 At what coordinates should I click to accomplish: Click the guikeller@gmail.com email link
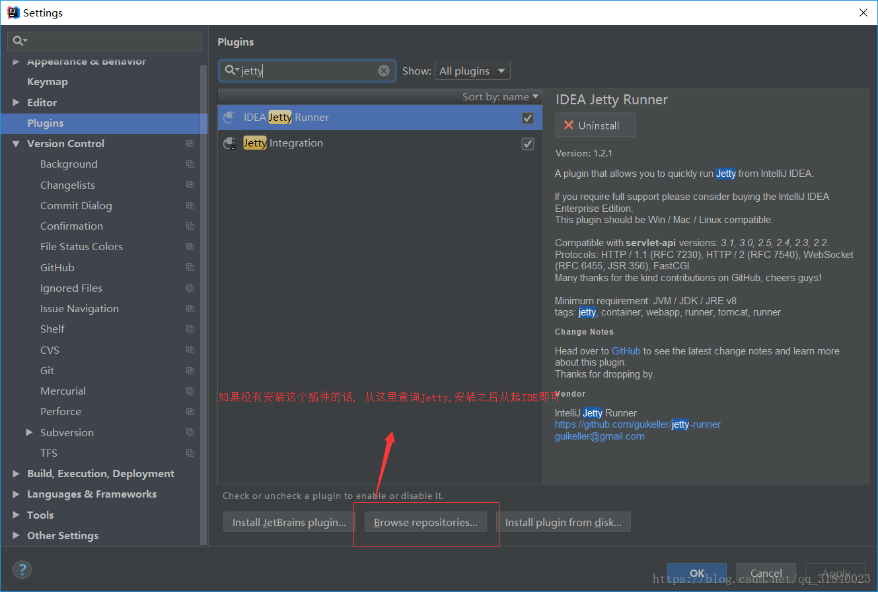coord(599,436)
